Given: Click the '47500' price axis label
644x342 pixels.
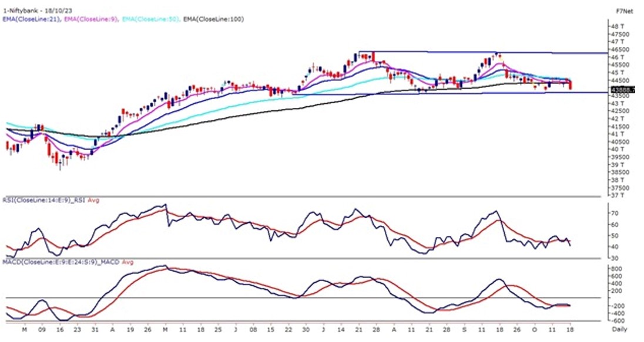Looking at the screenshot, I should [620, 33].
